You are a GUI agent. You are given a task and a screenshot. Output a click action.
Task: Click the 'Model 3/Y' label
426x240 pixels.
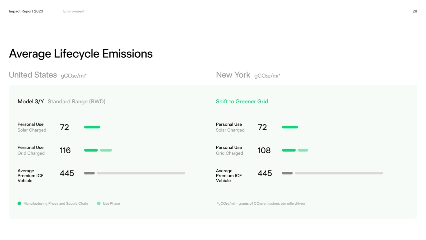click(31, 102)
